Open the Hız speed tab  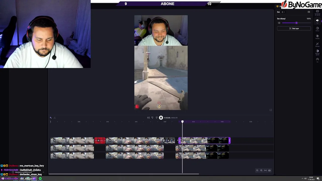pyautogui.click(x=317, y=60)
